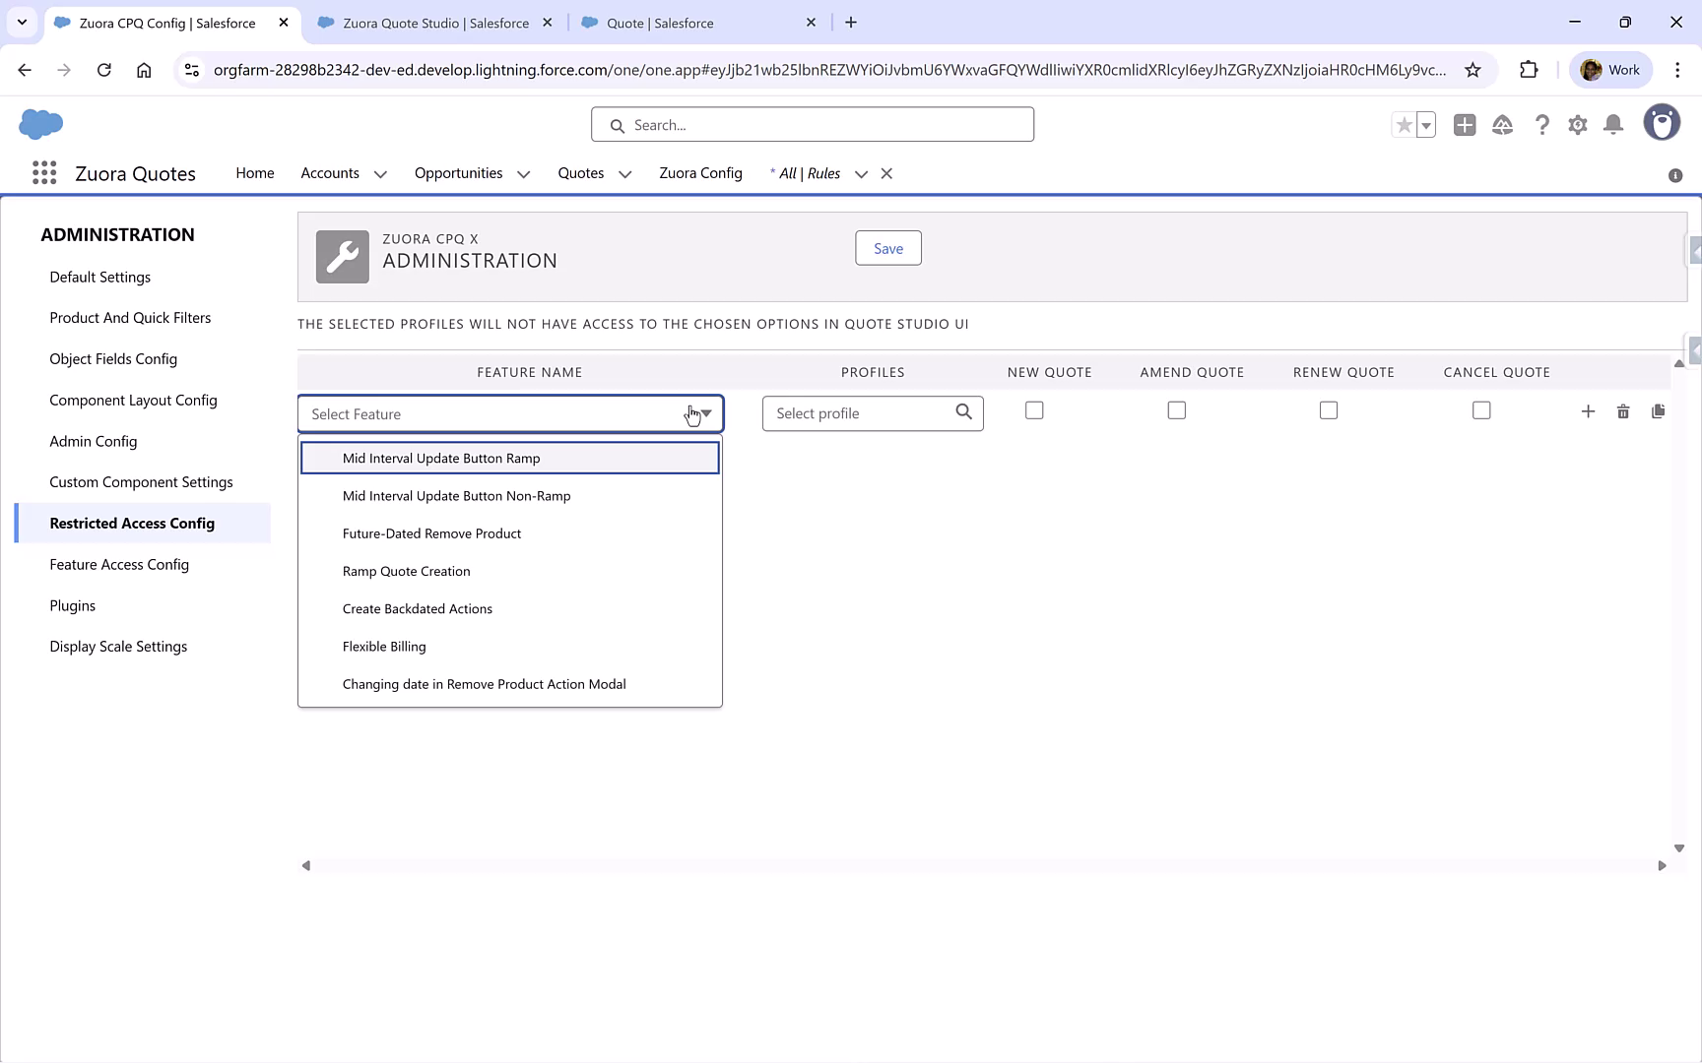This screenshot has width=1702, height=1063.
Task: Open the notifications bell
Action: pos(1613,125)
